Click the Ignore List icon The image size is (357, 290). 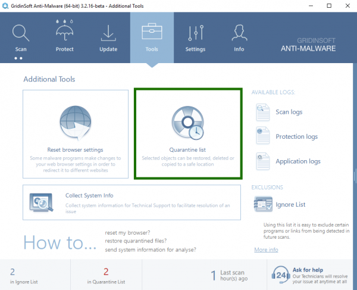(x=263, y=204)
